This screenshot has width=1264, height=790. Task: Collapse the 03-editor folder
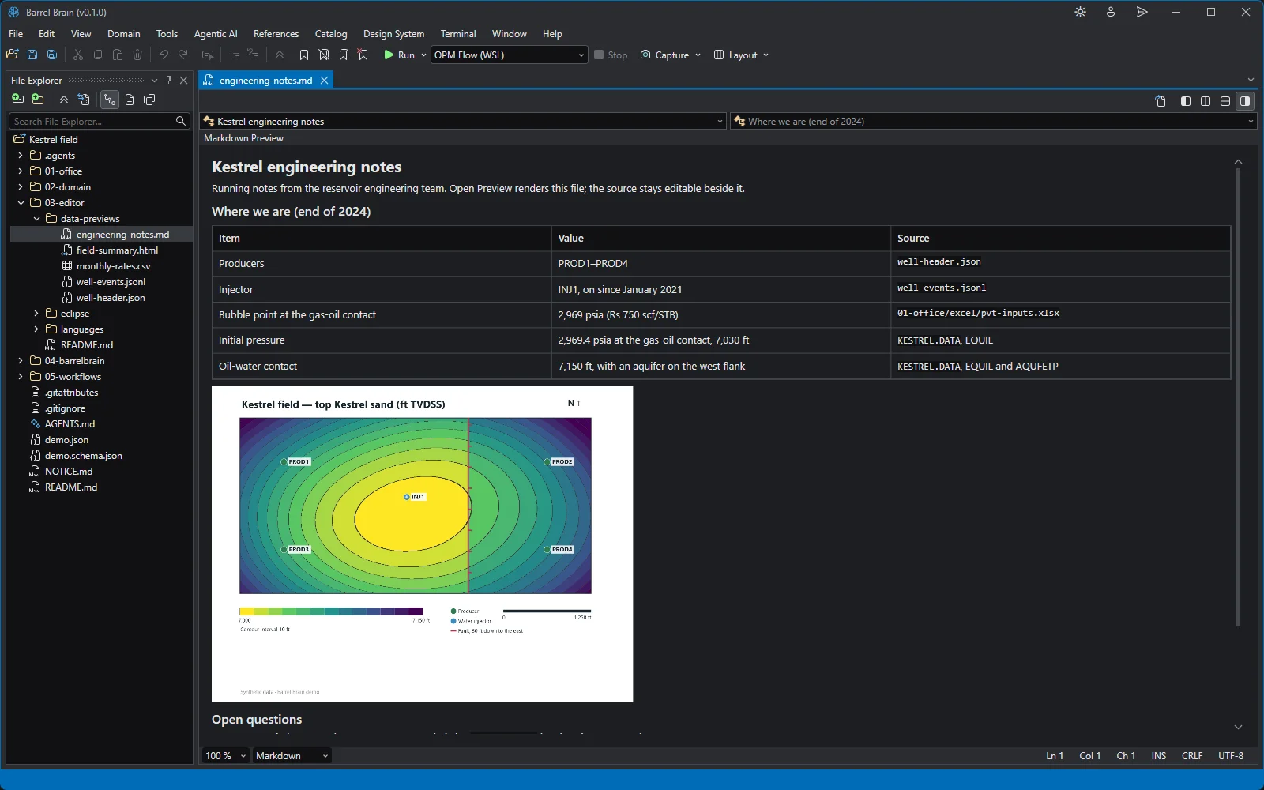pos(21,203)
